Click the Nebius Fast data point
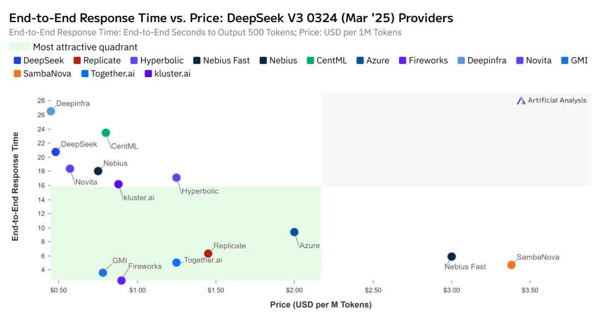Screen dimensions: 612x320 click(x=451, y=257)
